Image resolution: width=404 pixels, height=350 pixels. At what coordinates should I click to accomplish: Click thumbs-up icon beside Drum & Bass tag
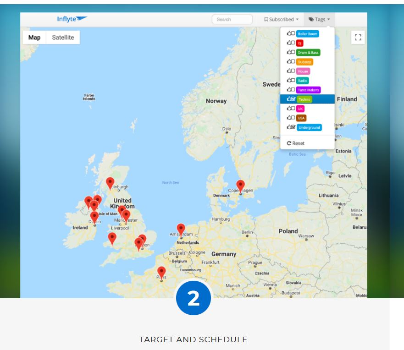pyautogui.click(x=289, y=52)
